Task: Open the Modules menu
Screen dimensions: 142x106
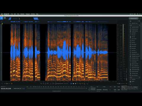Action: (22, 14)
